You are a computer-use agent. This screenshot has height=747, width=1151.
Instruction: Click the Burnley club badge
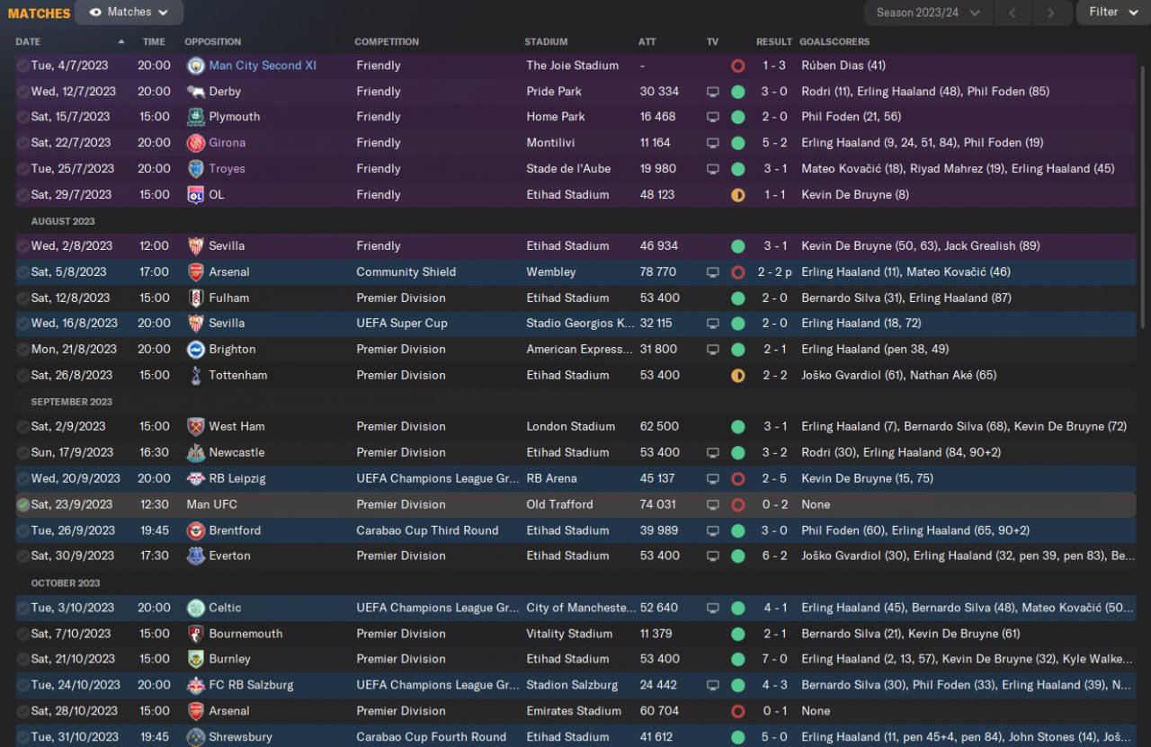click(x=195, y=660)
